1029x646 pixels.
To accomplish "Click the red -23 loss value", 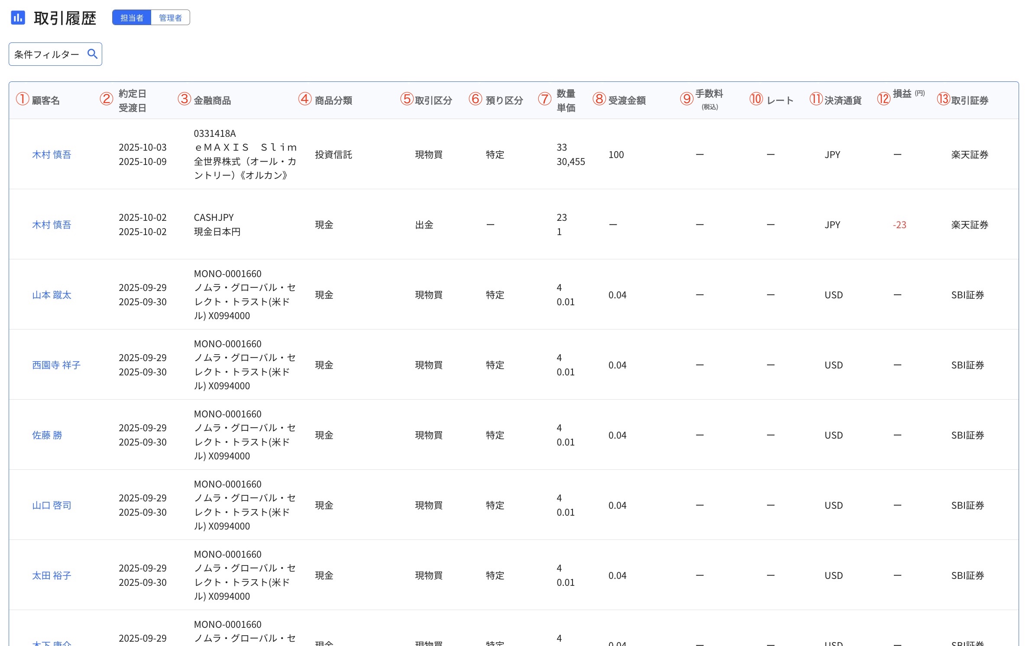I will click(899, 225).
